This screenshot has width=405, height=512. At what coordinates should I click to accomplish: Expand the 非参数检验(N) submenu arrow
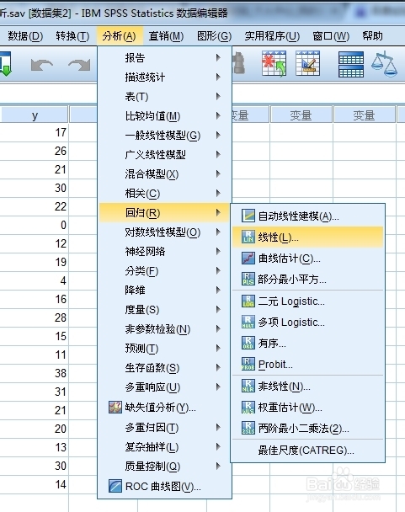point(218,328)
